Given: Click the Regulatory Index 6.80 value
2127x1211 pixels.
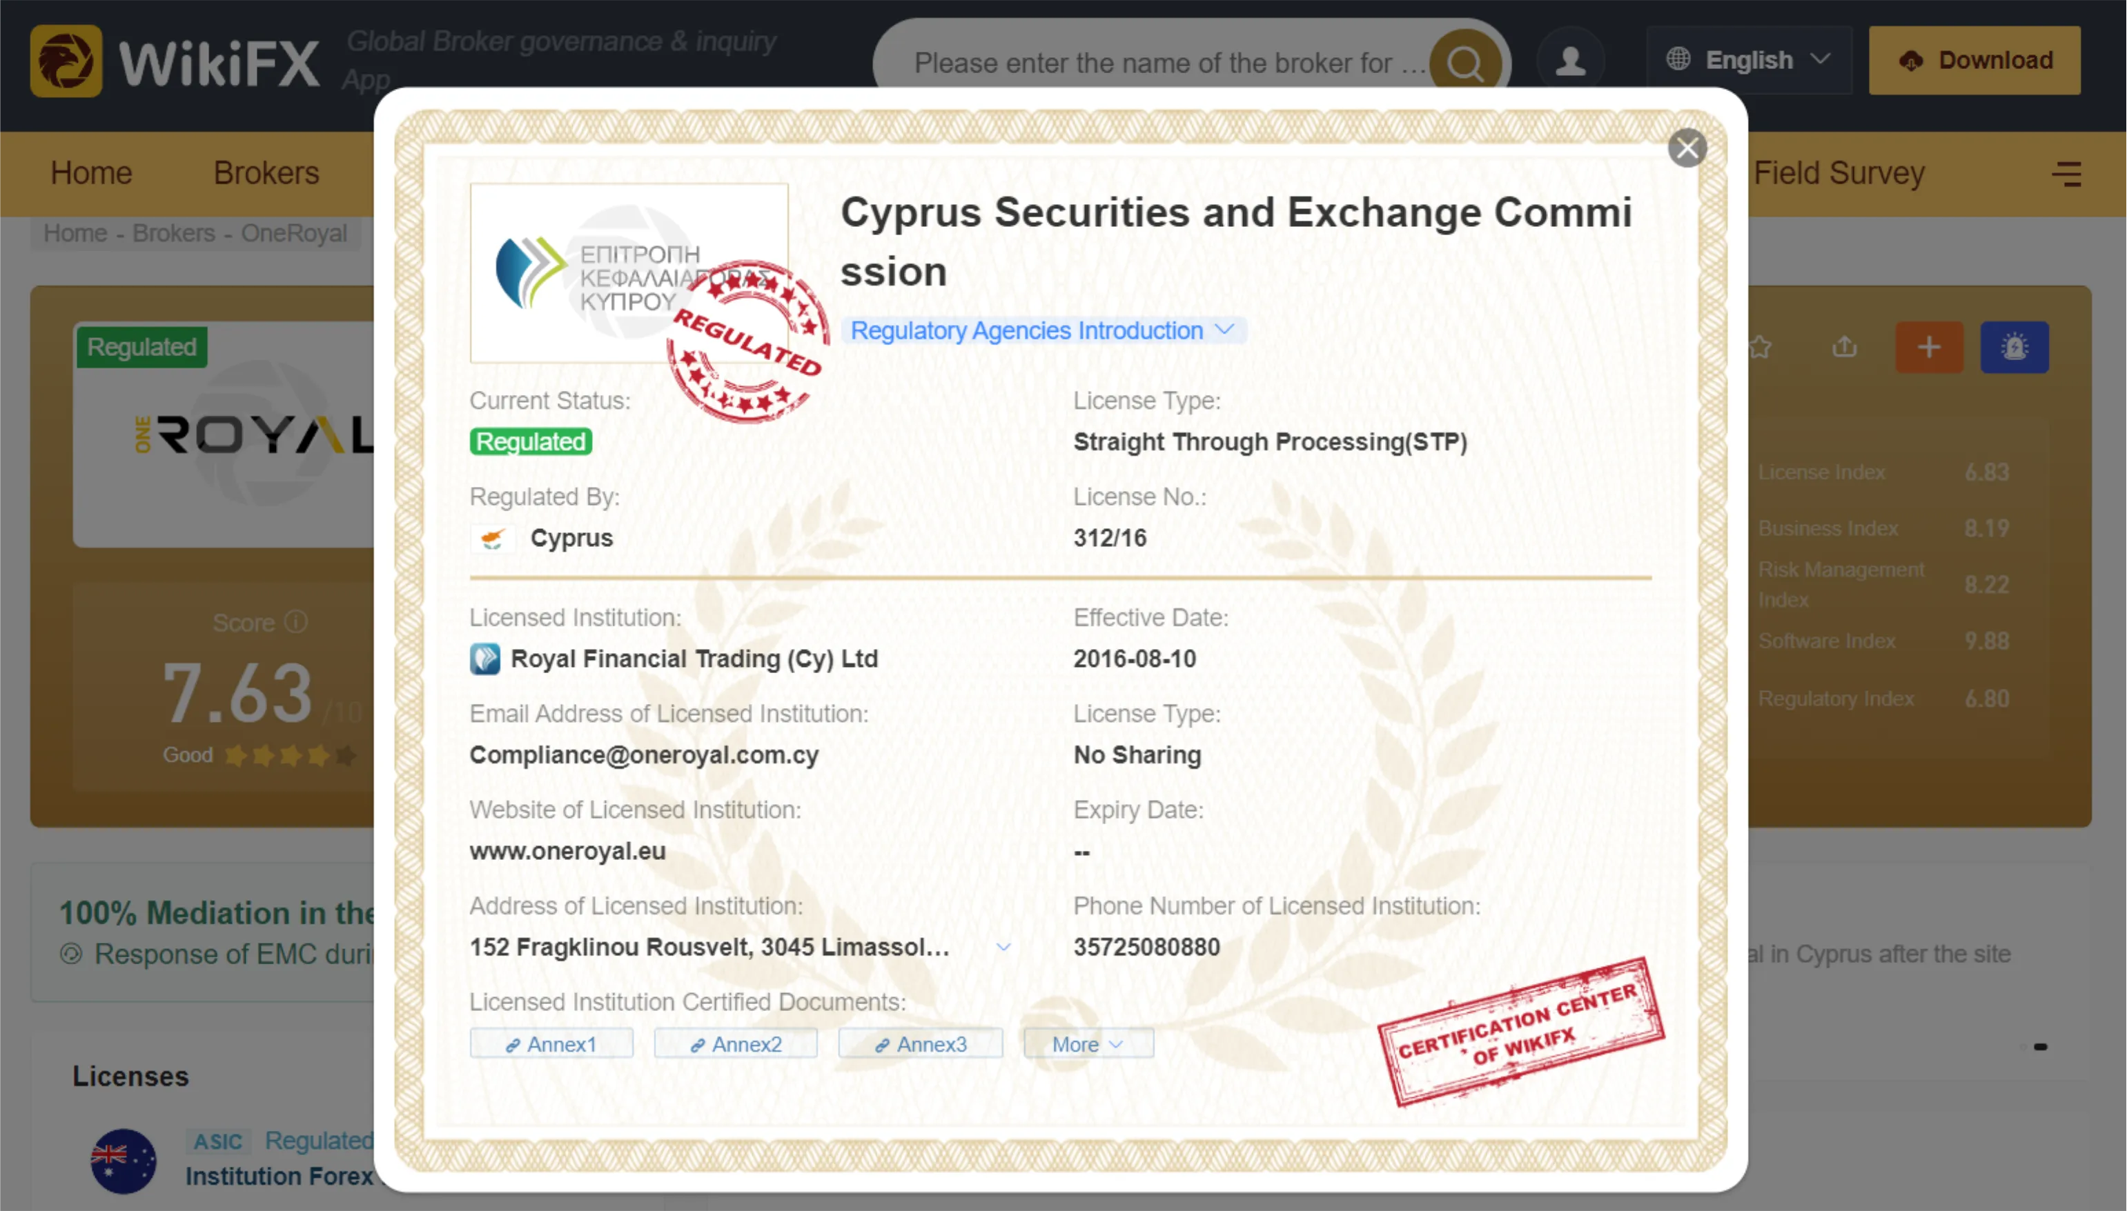Looking at the screenshot, I should click(1986, 699).
